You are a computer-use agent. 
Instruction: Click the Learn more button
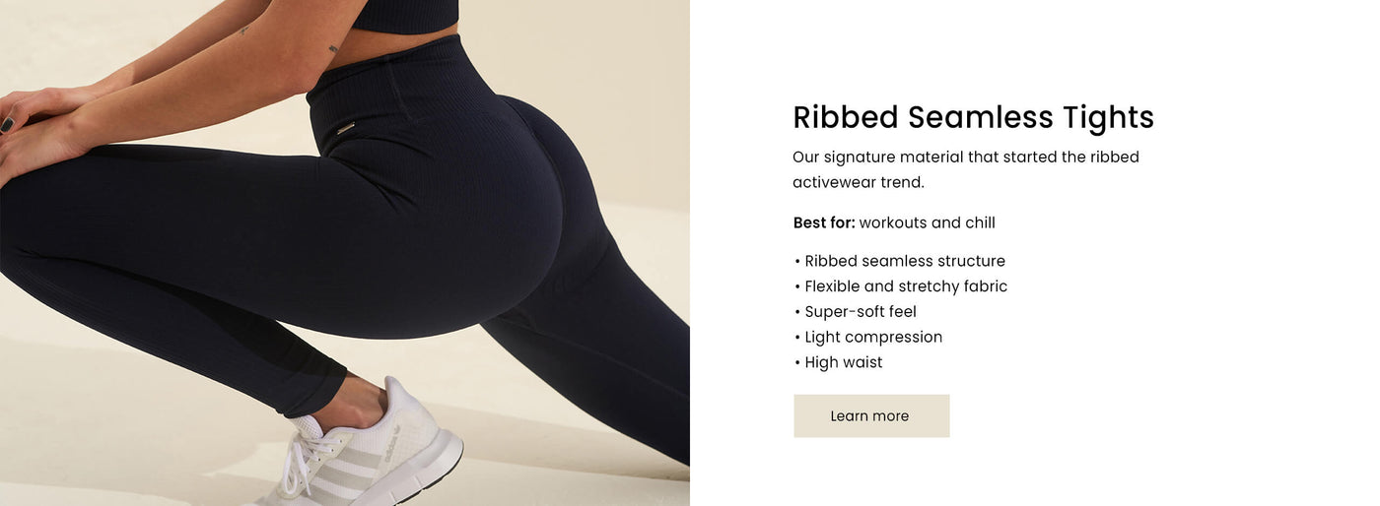pos(871,415)
